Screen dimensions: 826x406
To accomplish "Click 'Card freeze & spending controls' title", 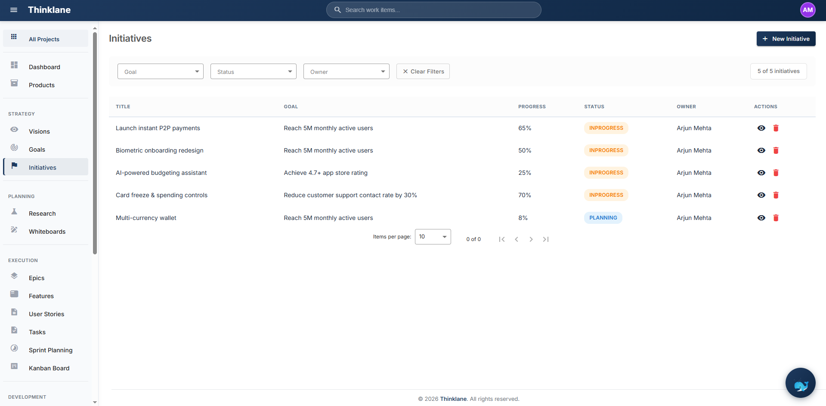I will click(x=161, y=195).
